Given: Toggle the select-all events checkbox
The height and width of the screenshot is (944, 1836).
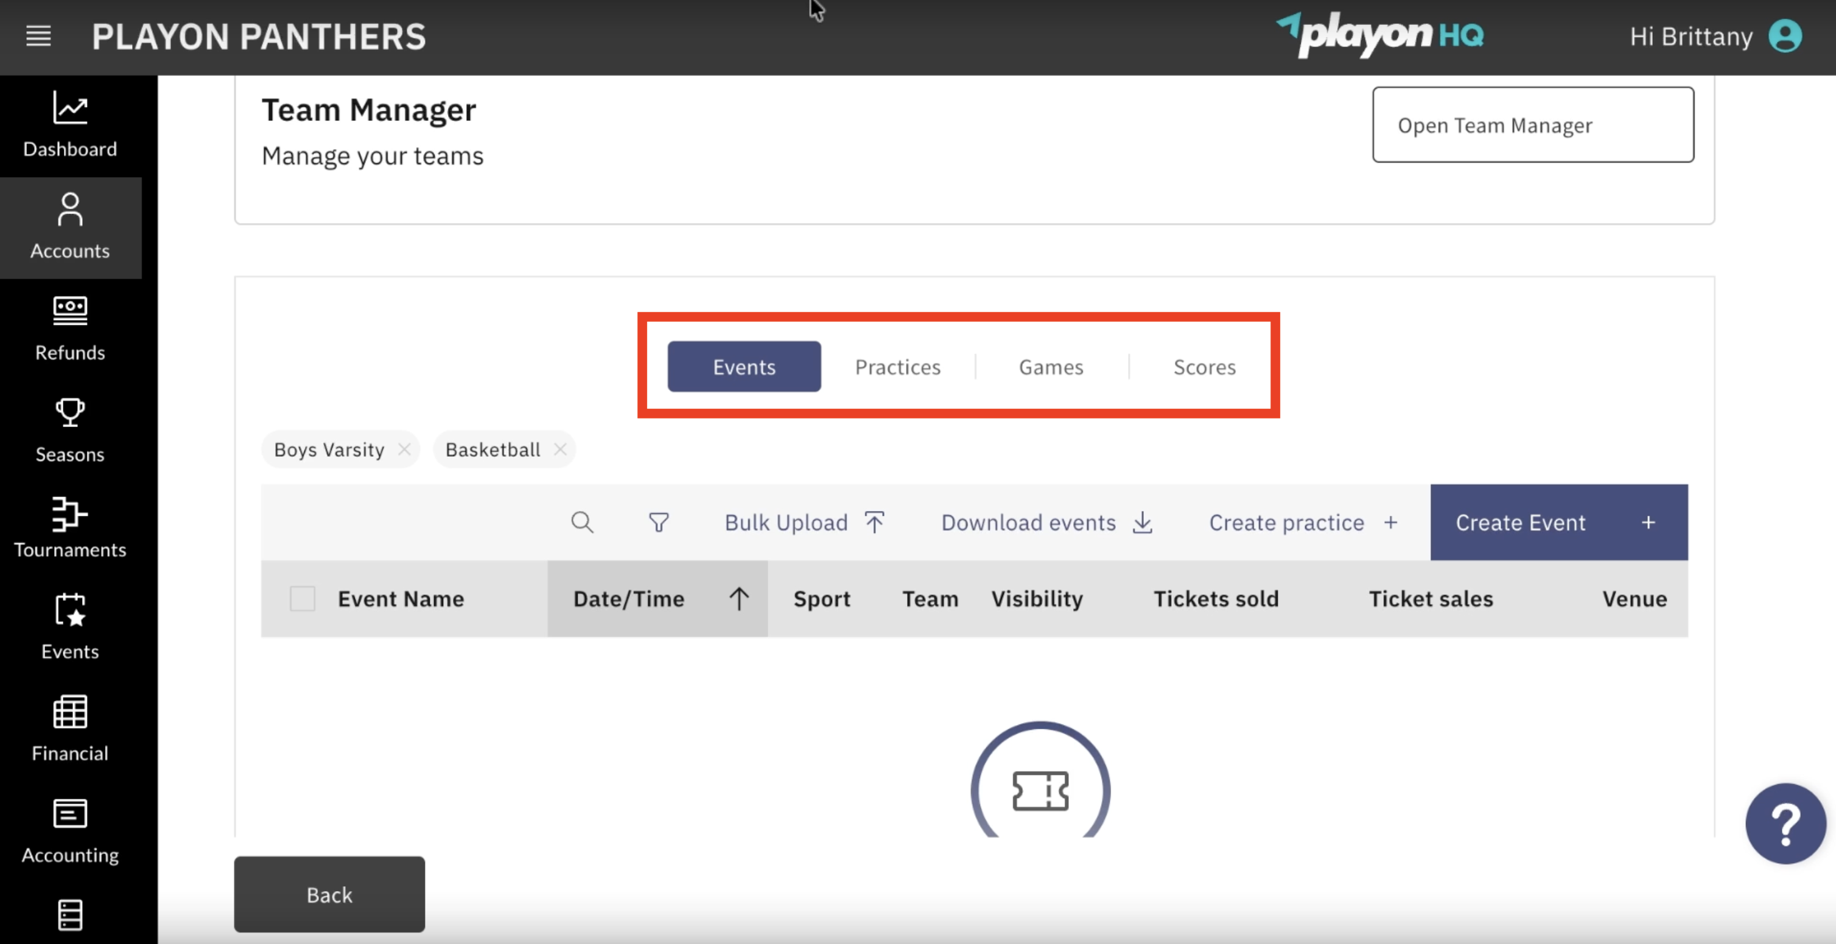Looking at the screenshot, I should coord(302,599).
